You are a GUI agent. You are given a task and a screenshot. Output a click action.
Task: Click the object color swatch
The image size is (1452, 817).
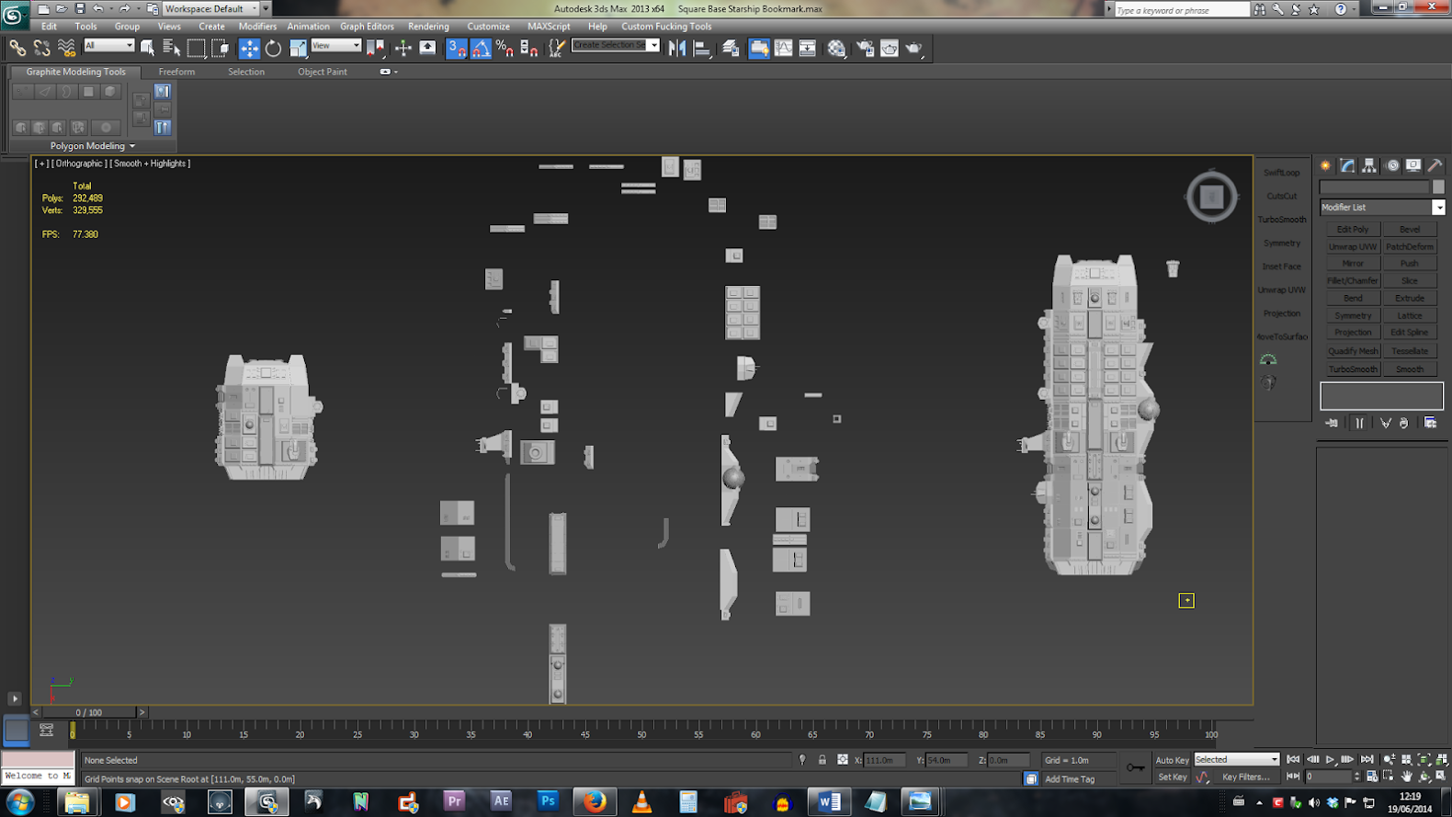pyautogui.click(x=1438, y=187)
